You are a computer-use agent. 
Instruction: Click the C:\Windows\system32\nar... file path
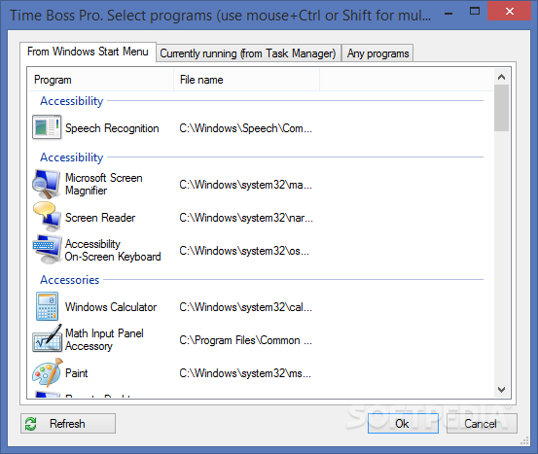[x=246, y=218]
